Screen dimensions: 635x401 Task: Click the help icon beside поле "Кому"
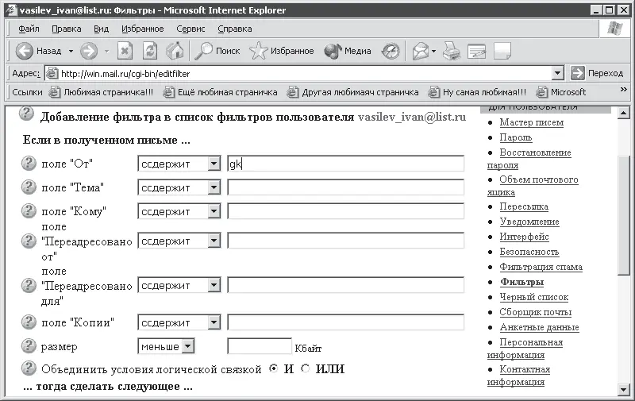point(29,210)
